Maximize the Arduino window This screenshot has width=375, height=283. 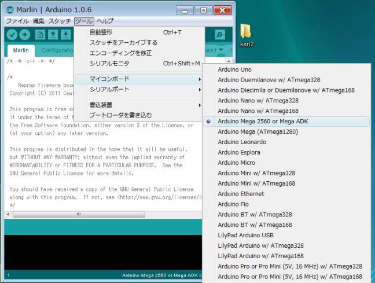tap(204, 10)
